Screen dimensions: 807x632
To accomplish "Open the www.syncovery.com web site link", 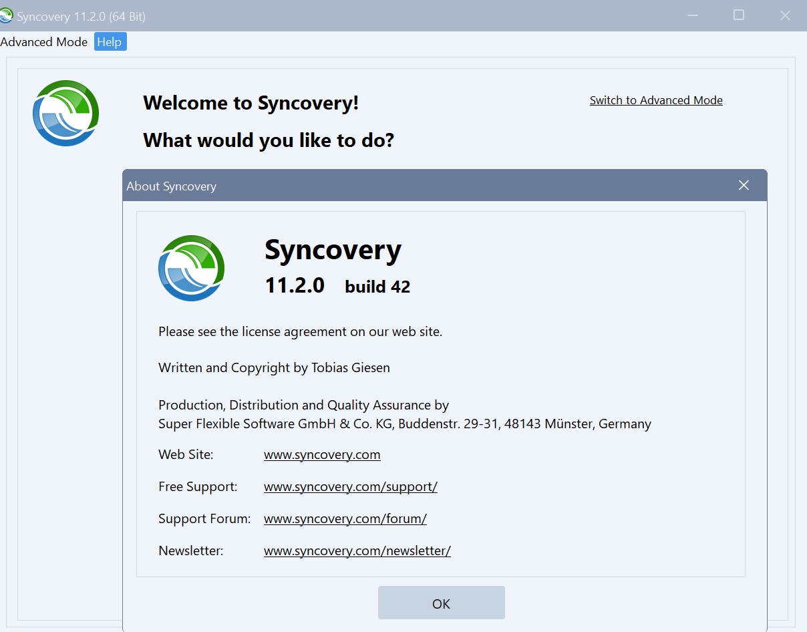I will pyautogui.click(x=322, y=455).
